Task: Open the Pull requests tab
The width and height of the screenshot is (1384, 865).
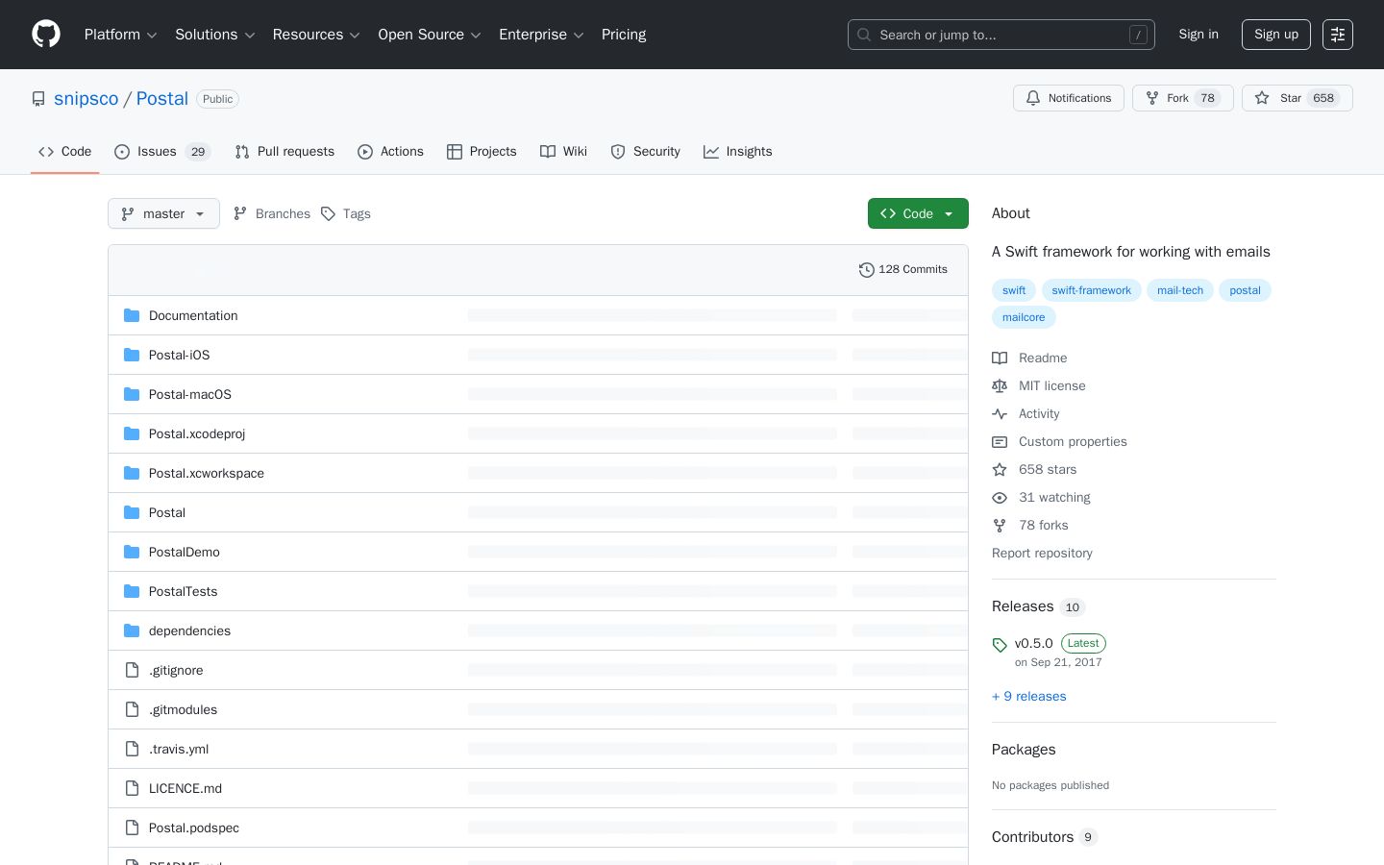Action: coord(284,152)
